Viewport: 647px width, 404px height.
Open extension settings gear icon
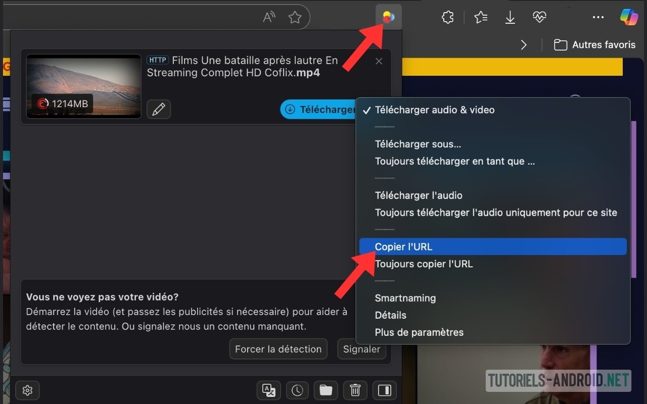click(28, 390)
